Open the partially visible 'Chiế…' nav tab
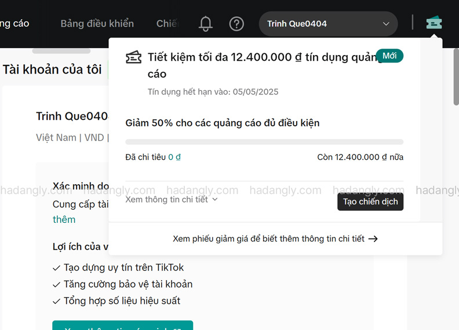Viewport: 459px width, 330px height. tap(167, 24)
